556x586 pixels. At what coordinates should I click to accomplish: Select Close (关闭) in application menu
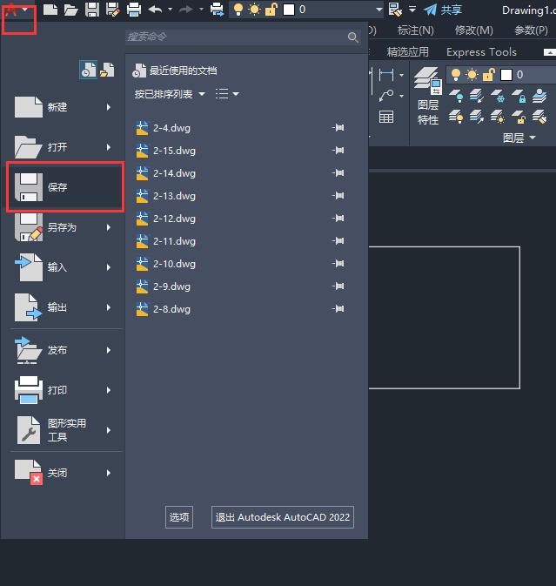point(64,473)
